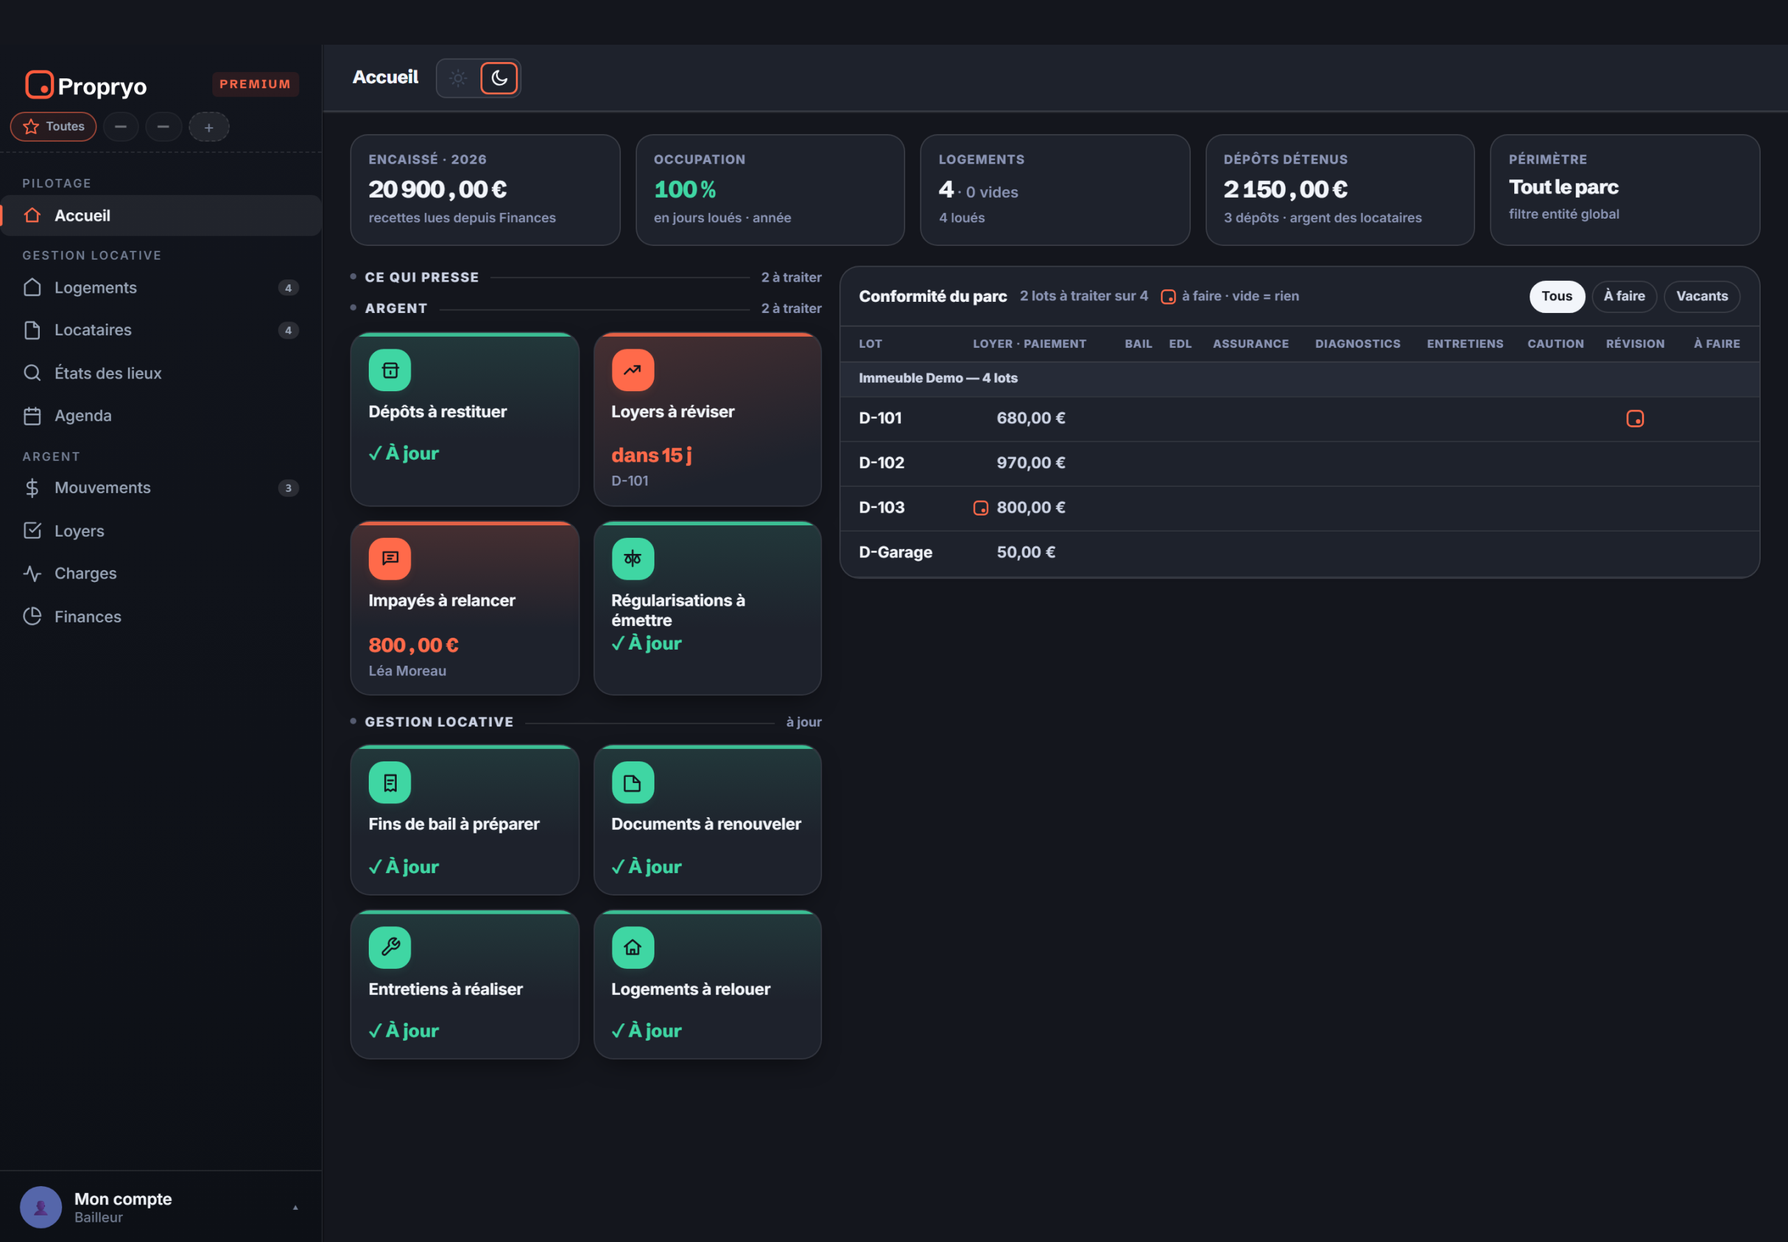Click the Finances pie chart icon
The image size is (1788, 1242).
(32, 616)
